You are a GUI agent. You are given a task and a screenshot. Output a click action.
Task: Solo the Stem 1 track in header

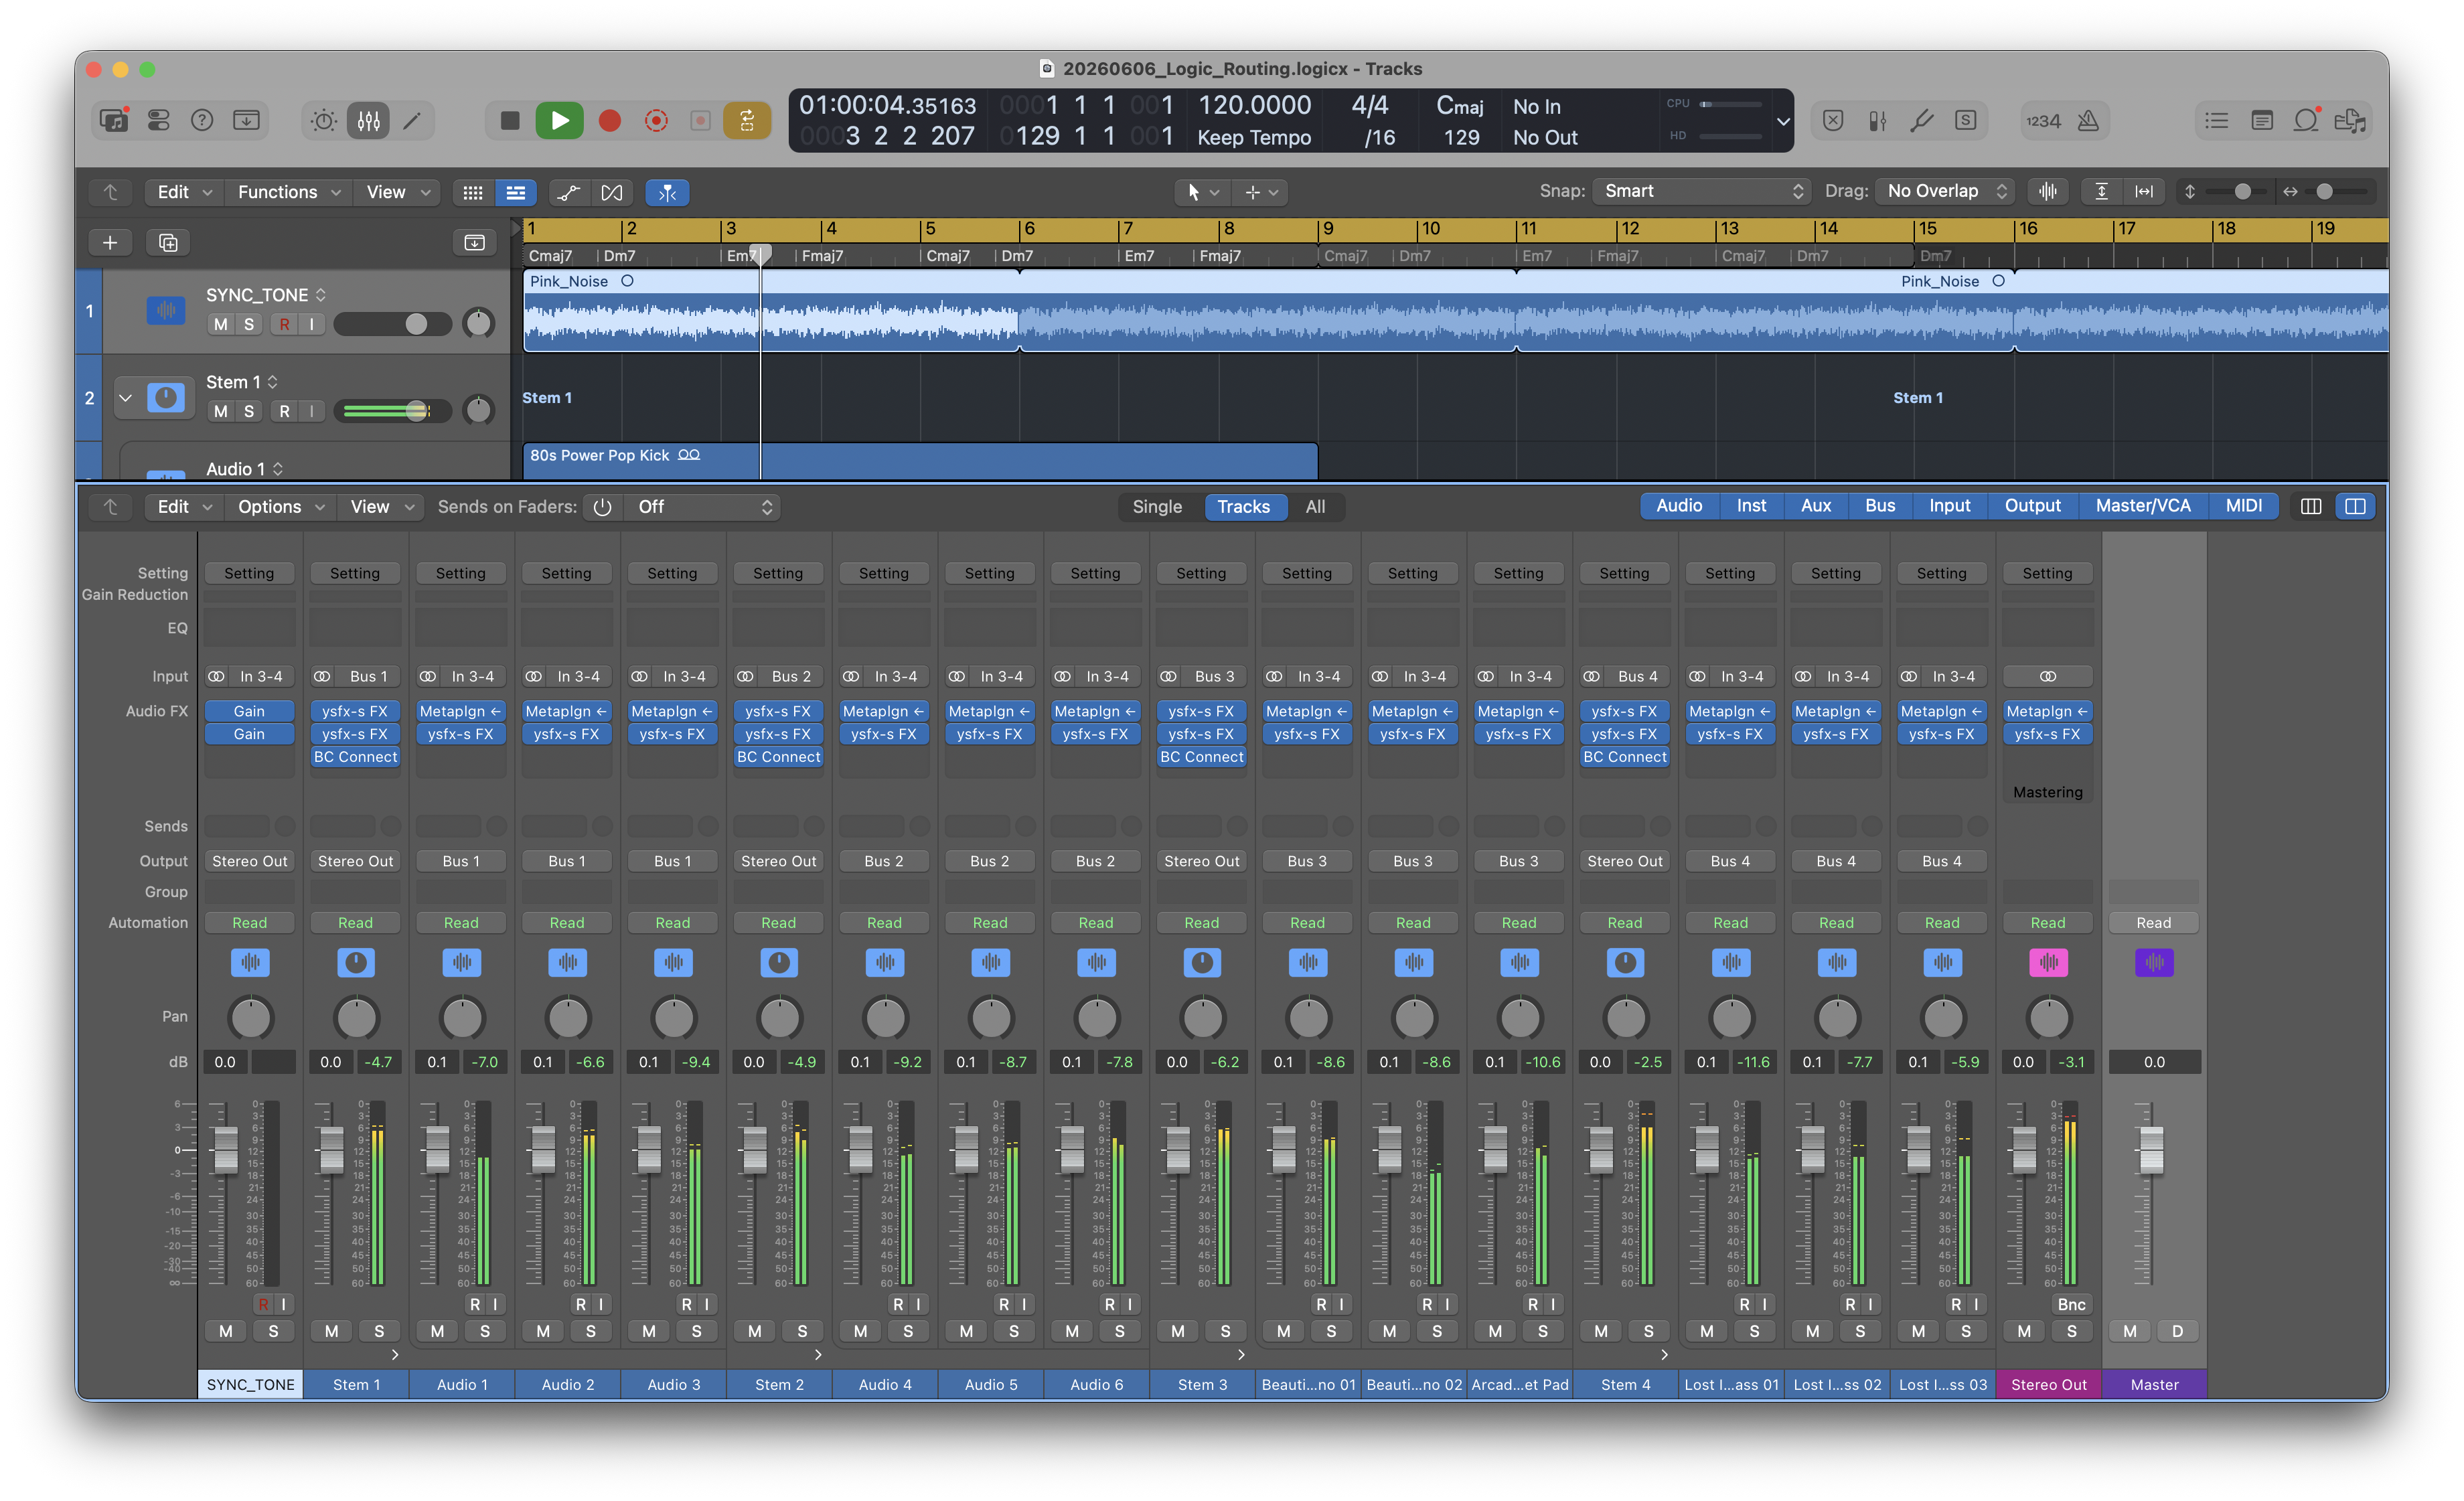tap(249, 411)
